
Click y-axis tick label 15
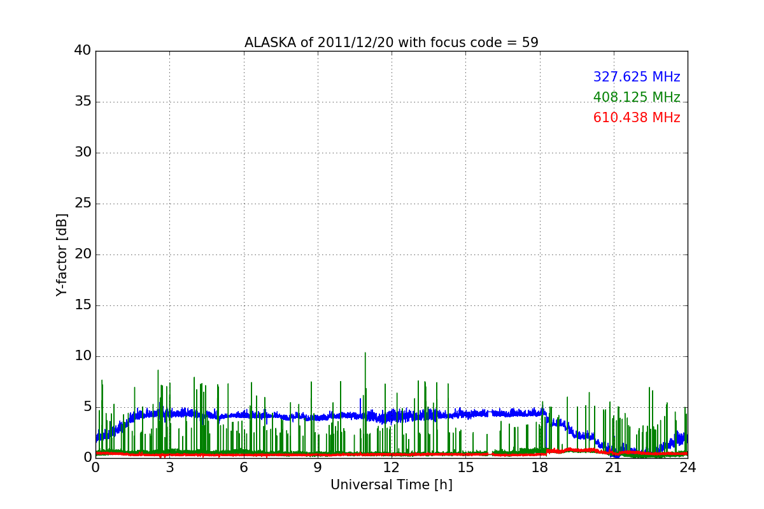83,305
